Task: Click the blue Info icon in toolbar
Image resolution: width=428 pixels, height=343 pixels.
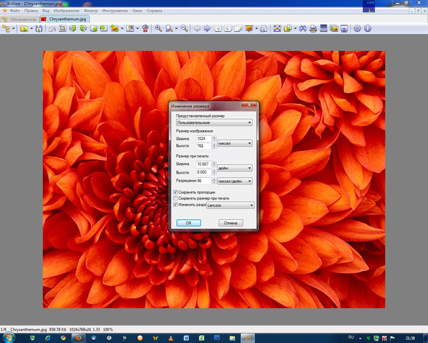Action: pos(368,28)
